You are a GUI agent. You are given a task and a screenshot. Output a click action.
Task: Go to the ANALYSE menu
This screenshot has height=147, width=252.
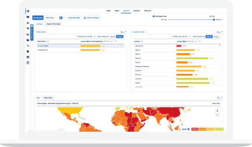click(x=126, y=11)
